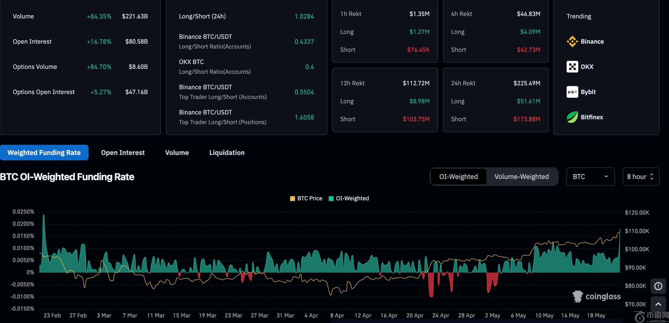Click the scroll-to-top arrow icon
Screen dimensions: 669x323
point(658,304)
